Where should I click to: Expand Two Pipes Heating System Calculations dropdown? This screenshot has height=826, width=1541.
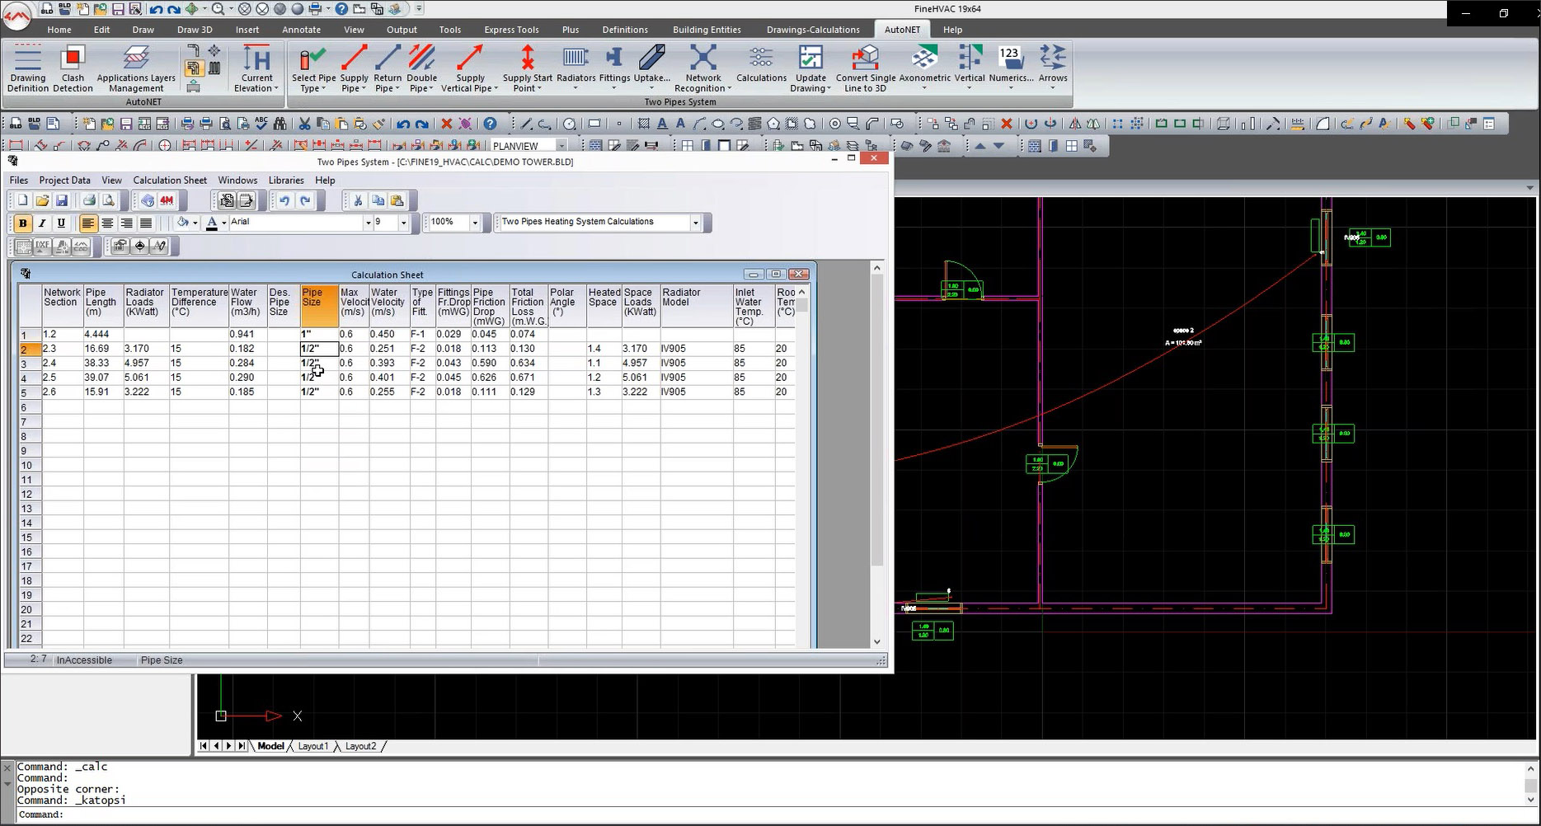click(696, 223)
